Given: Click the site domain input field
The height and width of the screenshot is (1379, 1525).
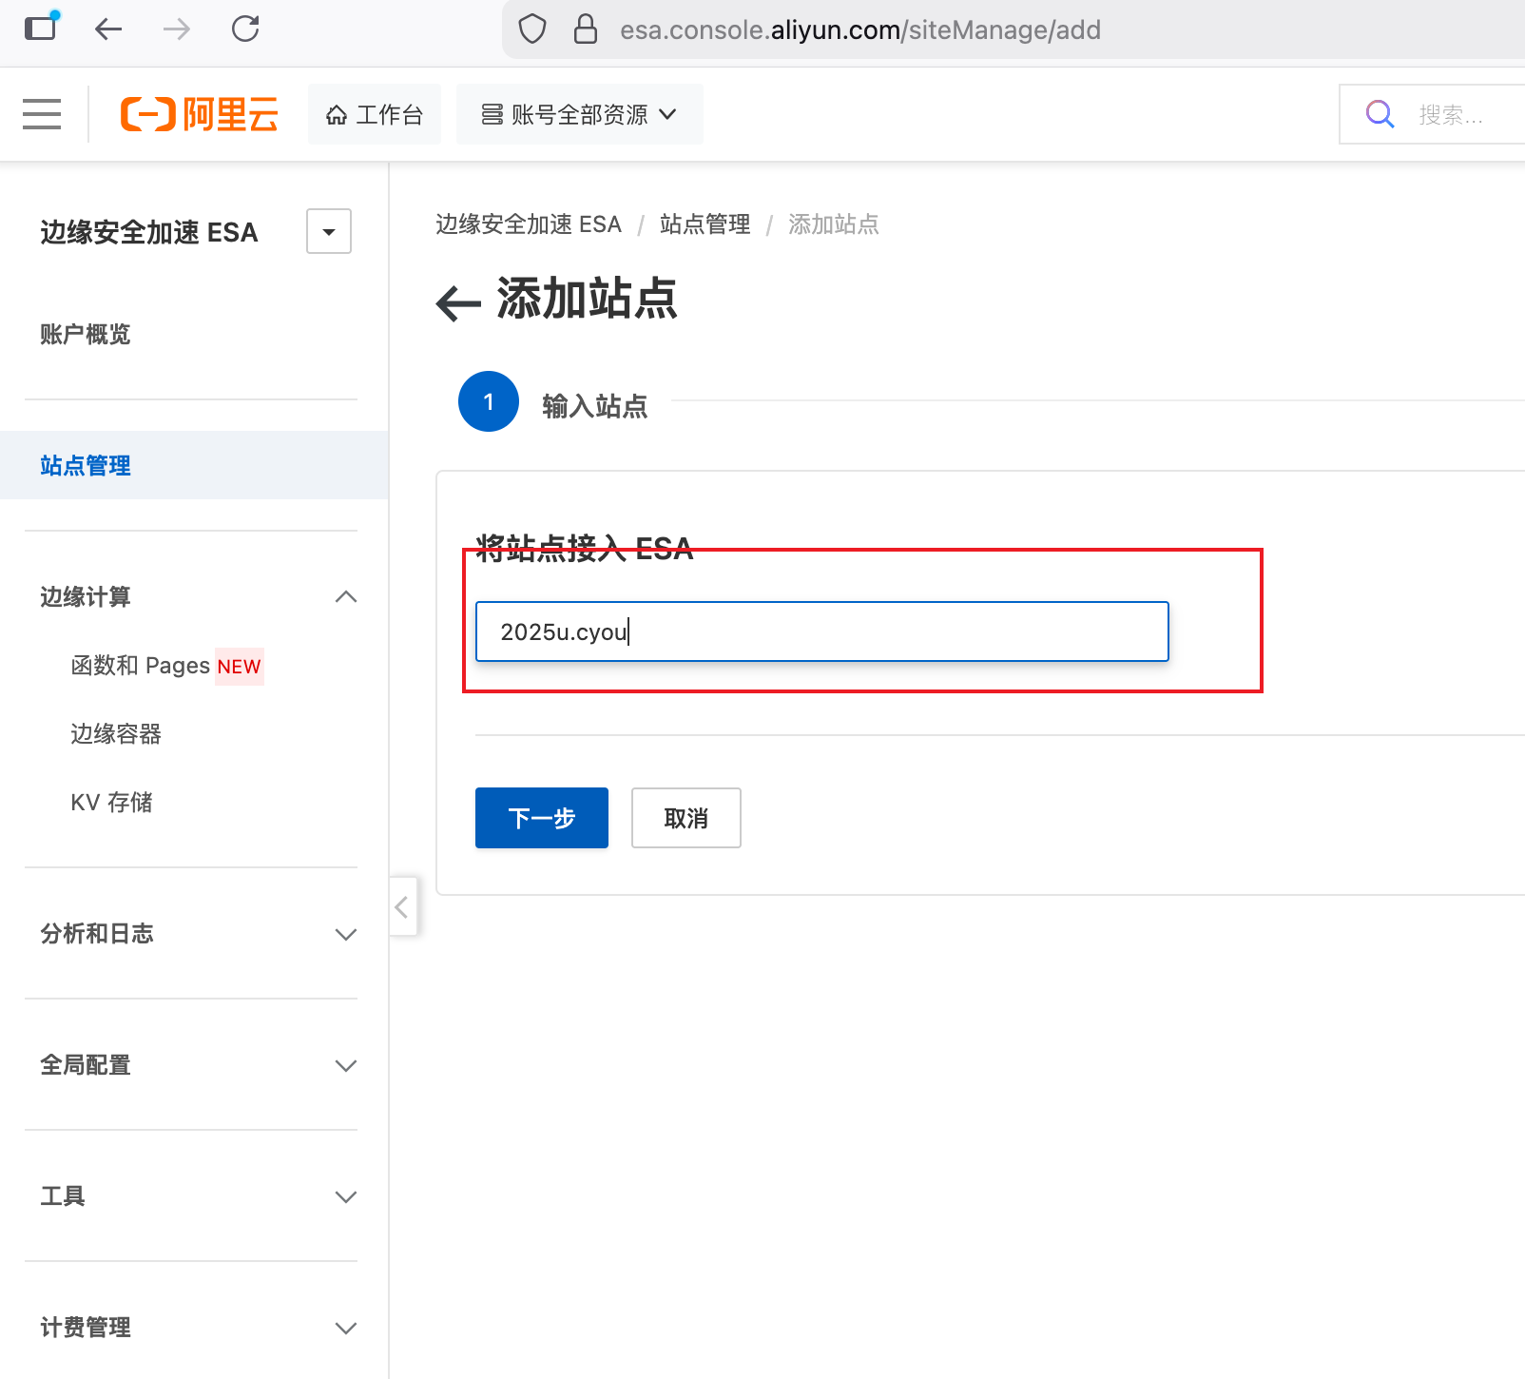Looking at the screenshot, I should [x=820, y=631].
